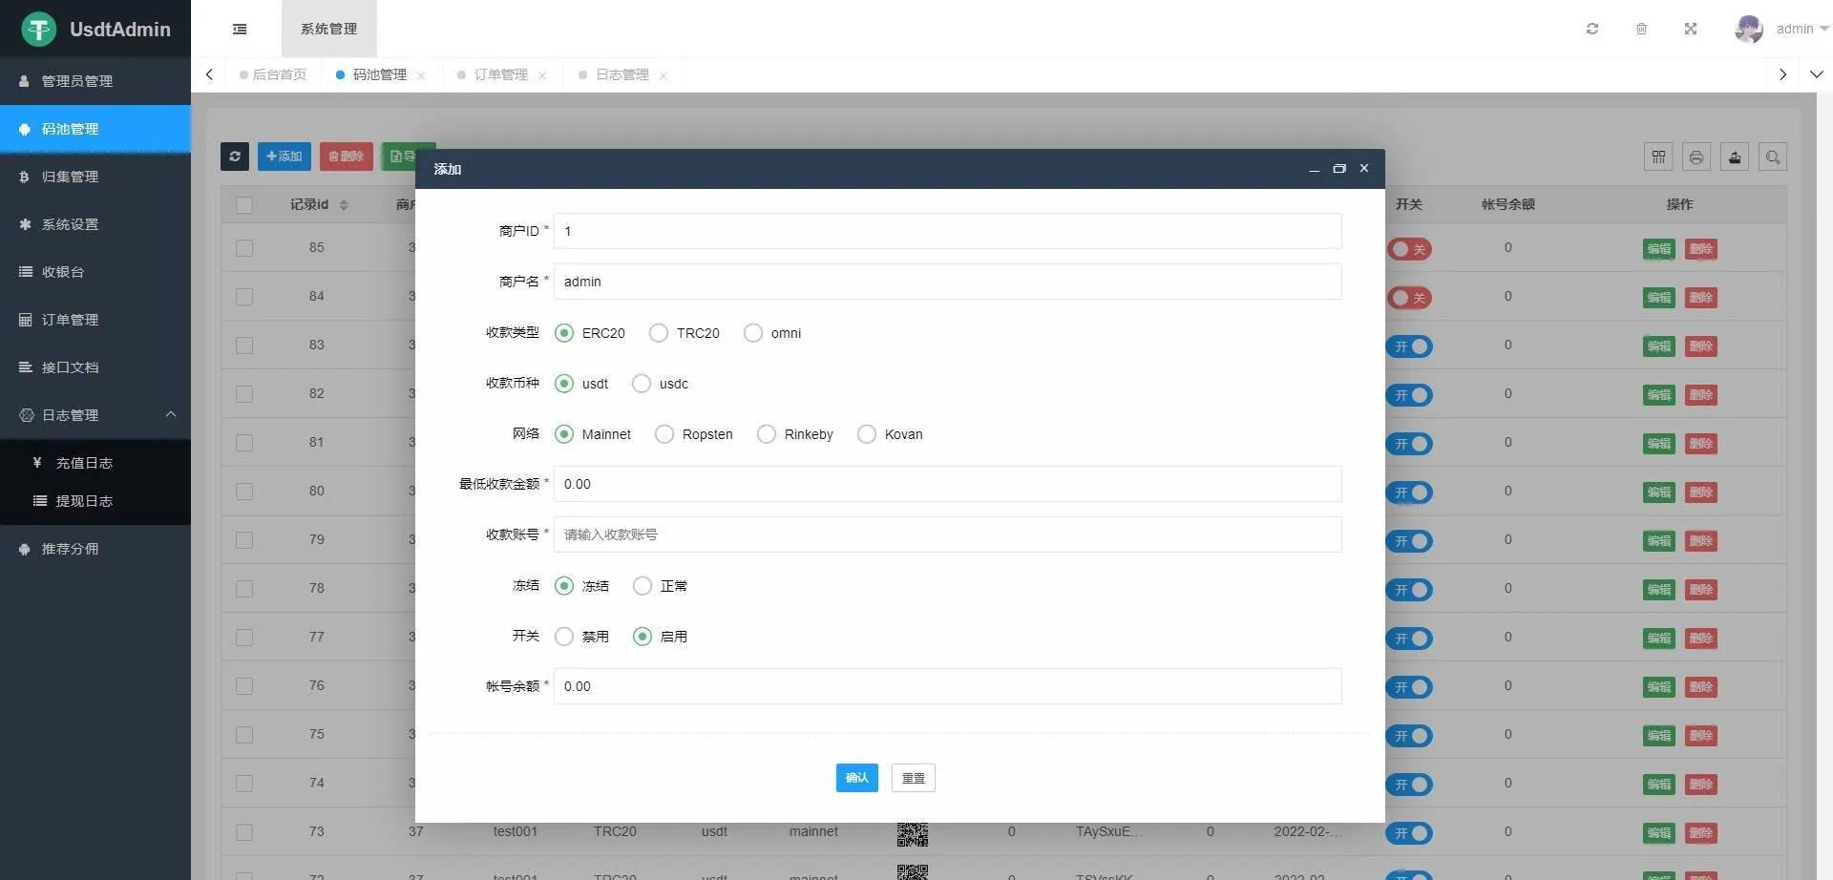Viewport: 1833px width, 880px height.
Task: Choose usdc as the 收款币种
Action: click(x=641, y=383)
